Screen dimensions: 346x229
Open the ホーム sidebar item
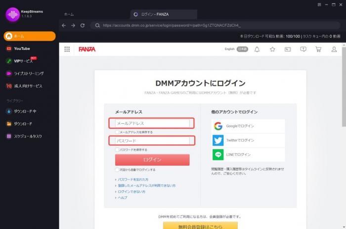(30, 36)
